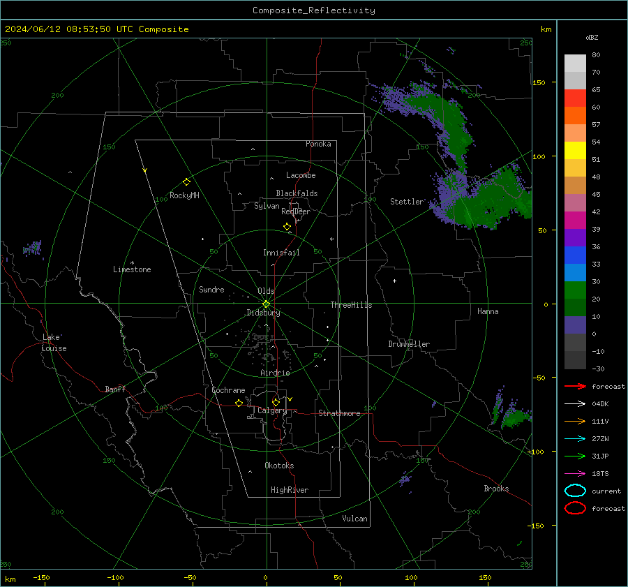Click the 30 dBZ light blue swatch
This screenshot has width=628, height=587.
pos(575,272)
